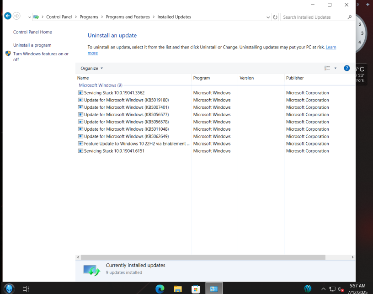Click the icon beside KB5056577 update

(80, 114)
